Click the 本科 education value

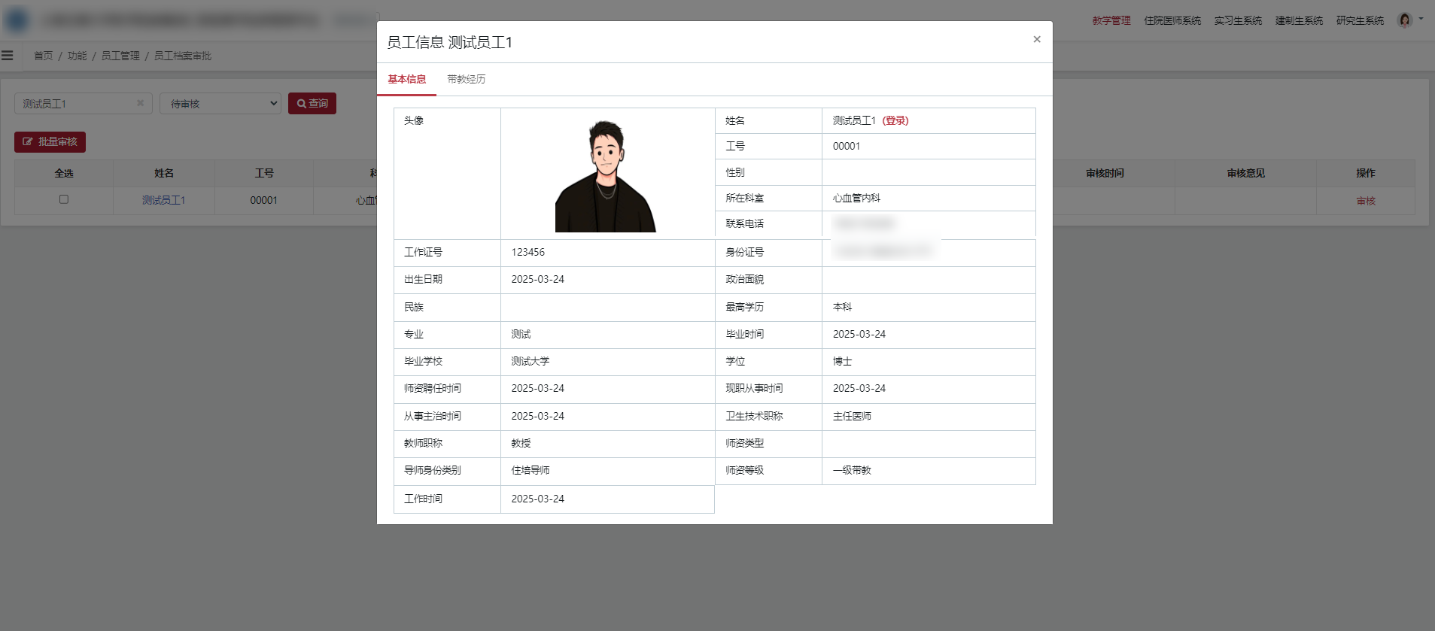tap(842, 307)
